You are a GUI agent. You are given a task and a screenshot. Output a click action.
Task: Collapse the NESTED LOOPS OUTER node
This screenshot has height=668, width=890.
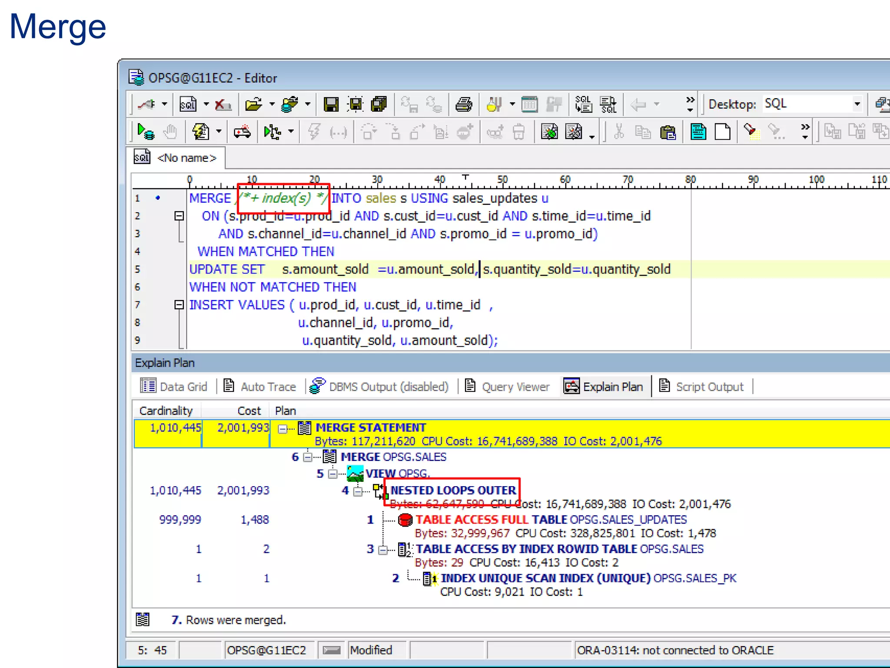(358, 491)
